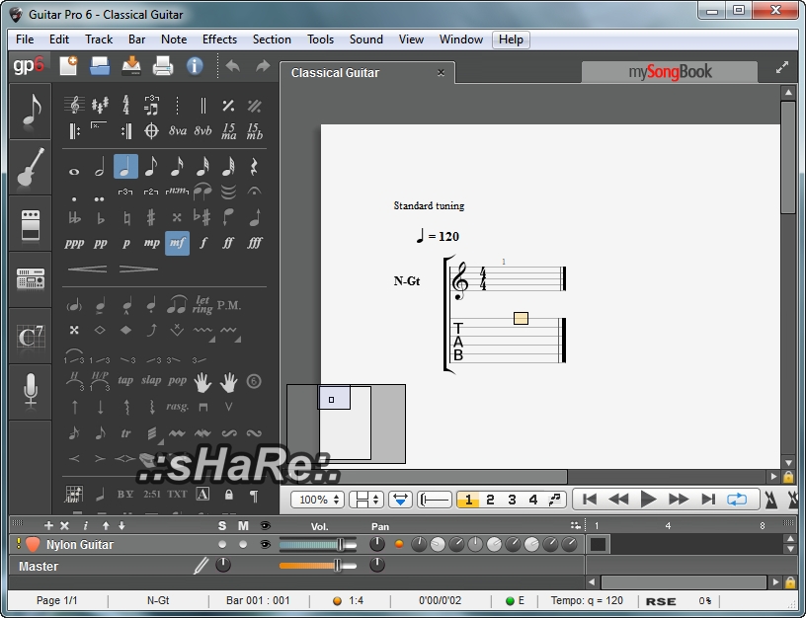Viewport: 806px width, 618px height.
Task: Toggle Nylon Guitar track visibility eye
Action: click(x=266, y=544)
